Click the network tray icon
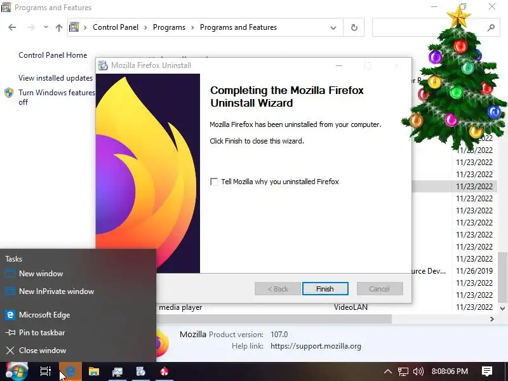The width and height of the screenshot is (508, 381). click(x=403, y=371)
